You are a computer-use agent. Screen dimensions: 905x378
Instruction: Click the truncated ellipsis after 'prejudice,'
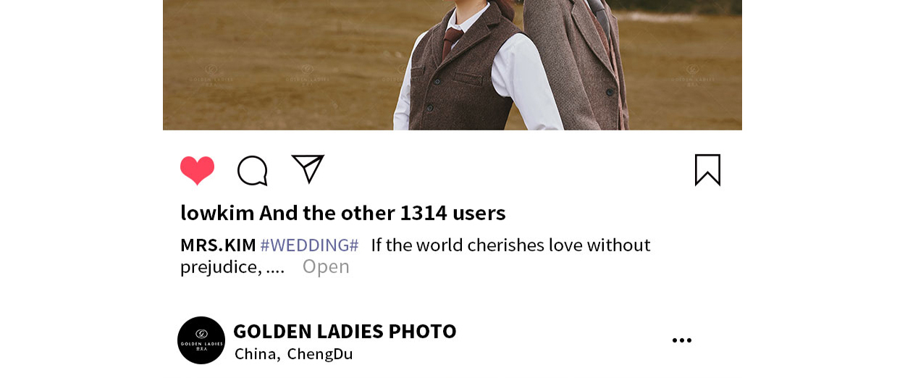(275, 269)
